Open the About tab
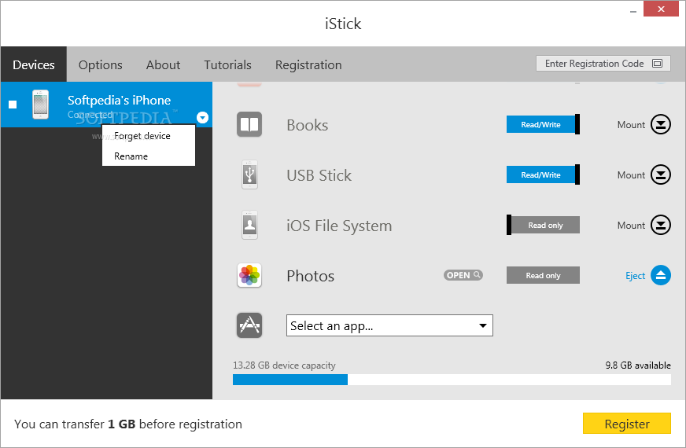The height and width of the screenshot is (448, 686). click(x=163, y=64)
